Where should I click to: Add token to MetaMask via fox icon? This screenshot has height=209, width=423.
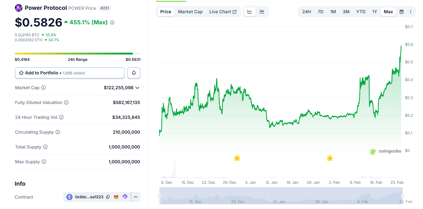116,197
